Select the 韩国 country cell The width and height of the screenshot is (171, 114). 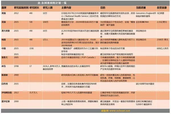(4, 40)
